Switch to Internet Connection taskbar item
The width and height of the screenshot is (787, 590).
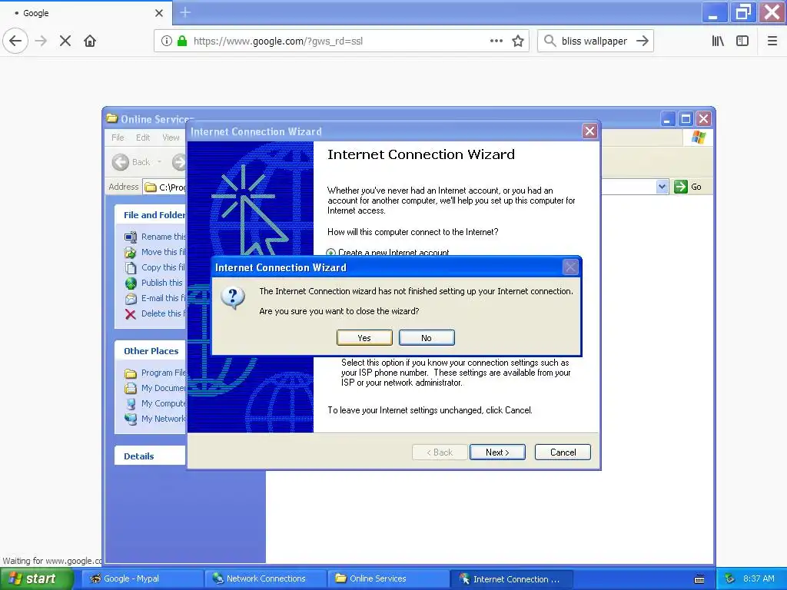(511, 578)
